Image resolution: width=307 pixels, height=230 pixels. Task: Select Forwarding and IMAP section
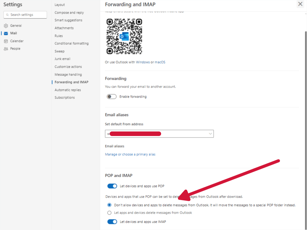click(x=72, y=82)
